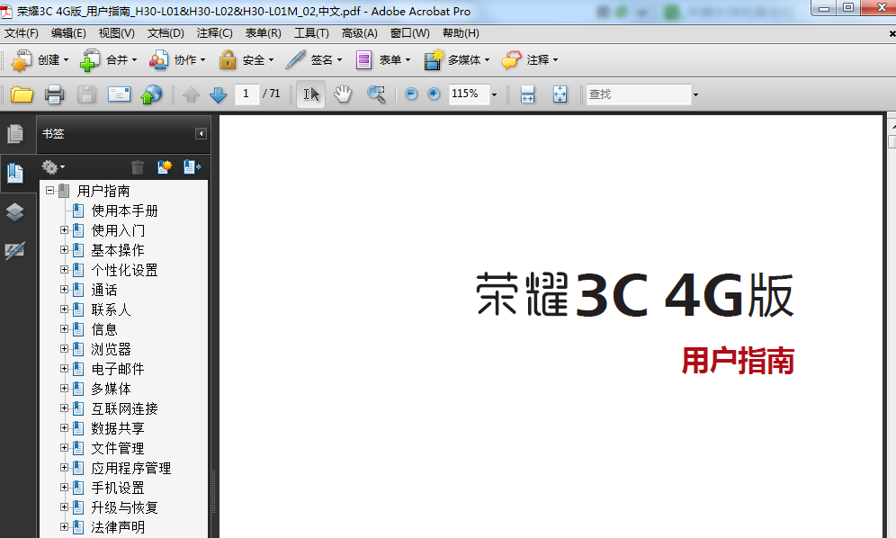
Task: Click the Expand Current Bookmark icon
Action: tap(193, 167)
